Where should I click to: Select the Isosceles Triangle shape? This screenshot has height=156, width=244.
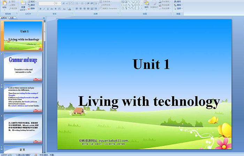point(126,5)
